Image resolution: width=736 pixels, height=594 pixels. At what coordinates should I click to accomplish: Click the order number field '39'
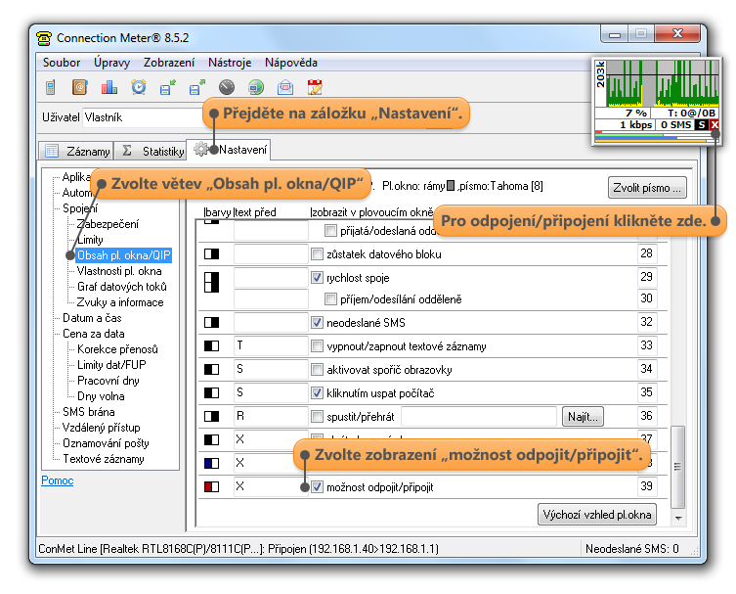click(647, 486)
